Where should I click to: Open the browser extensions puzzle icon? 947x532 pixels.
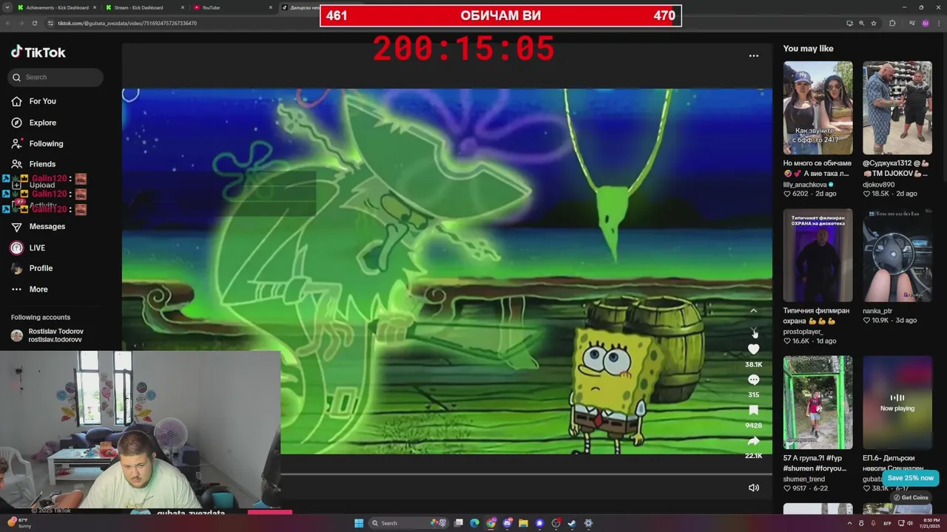point(892,23)
